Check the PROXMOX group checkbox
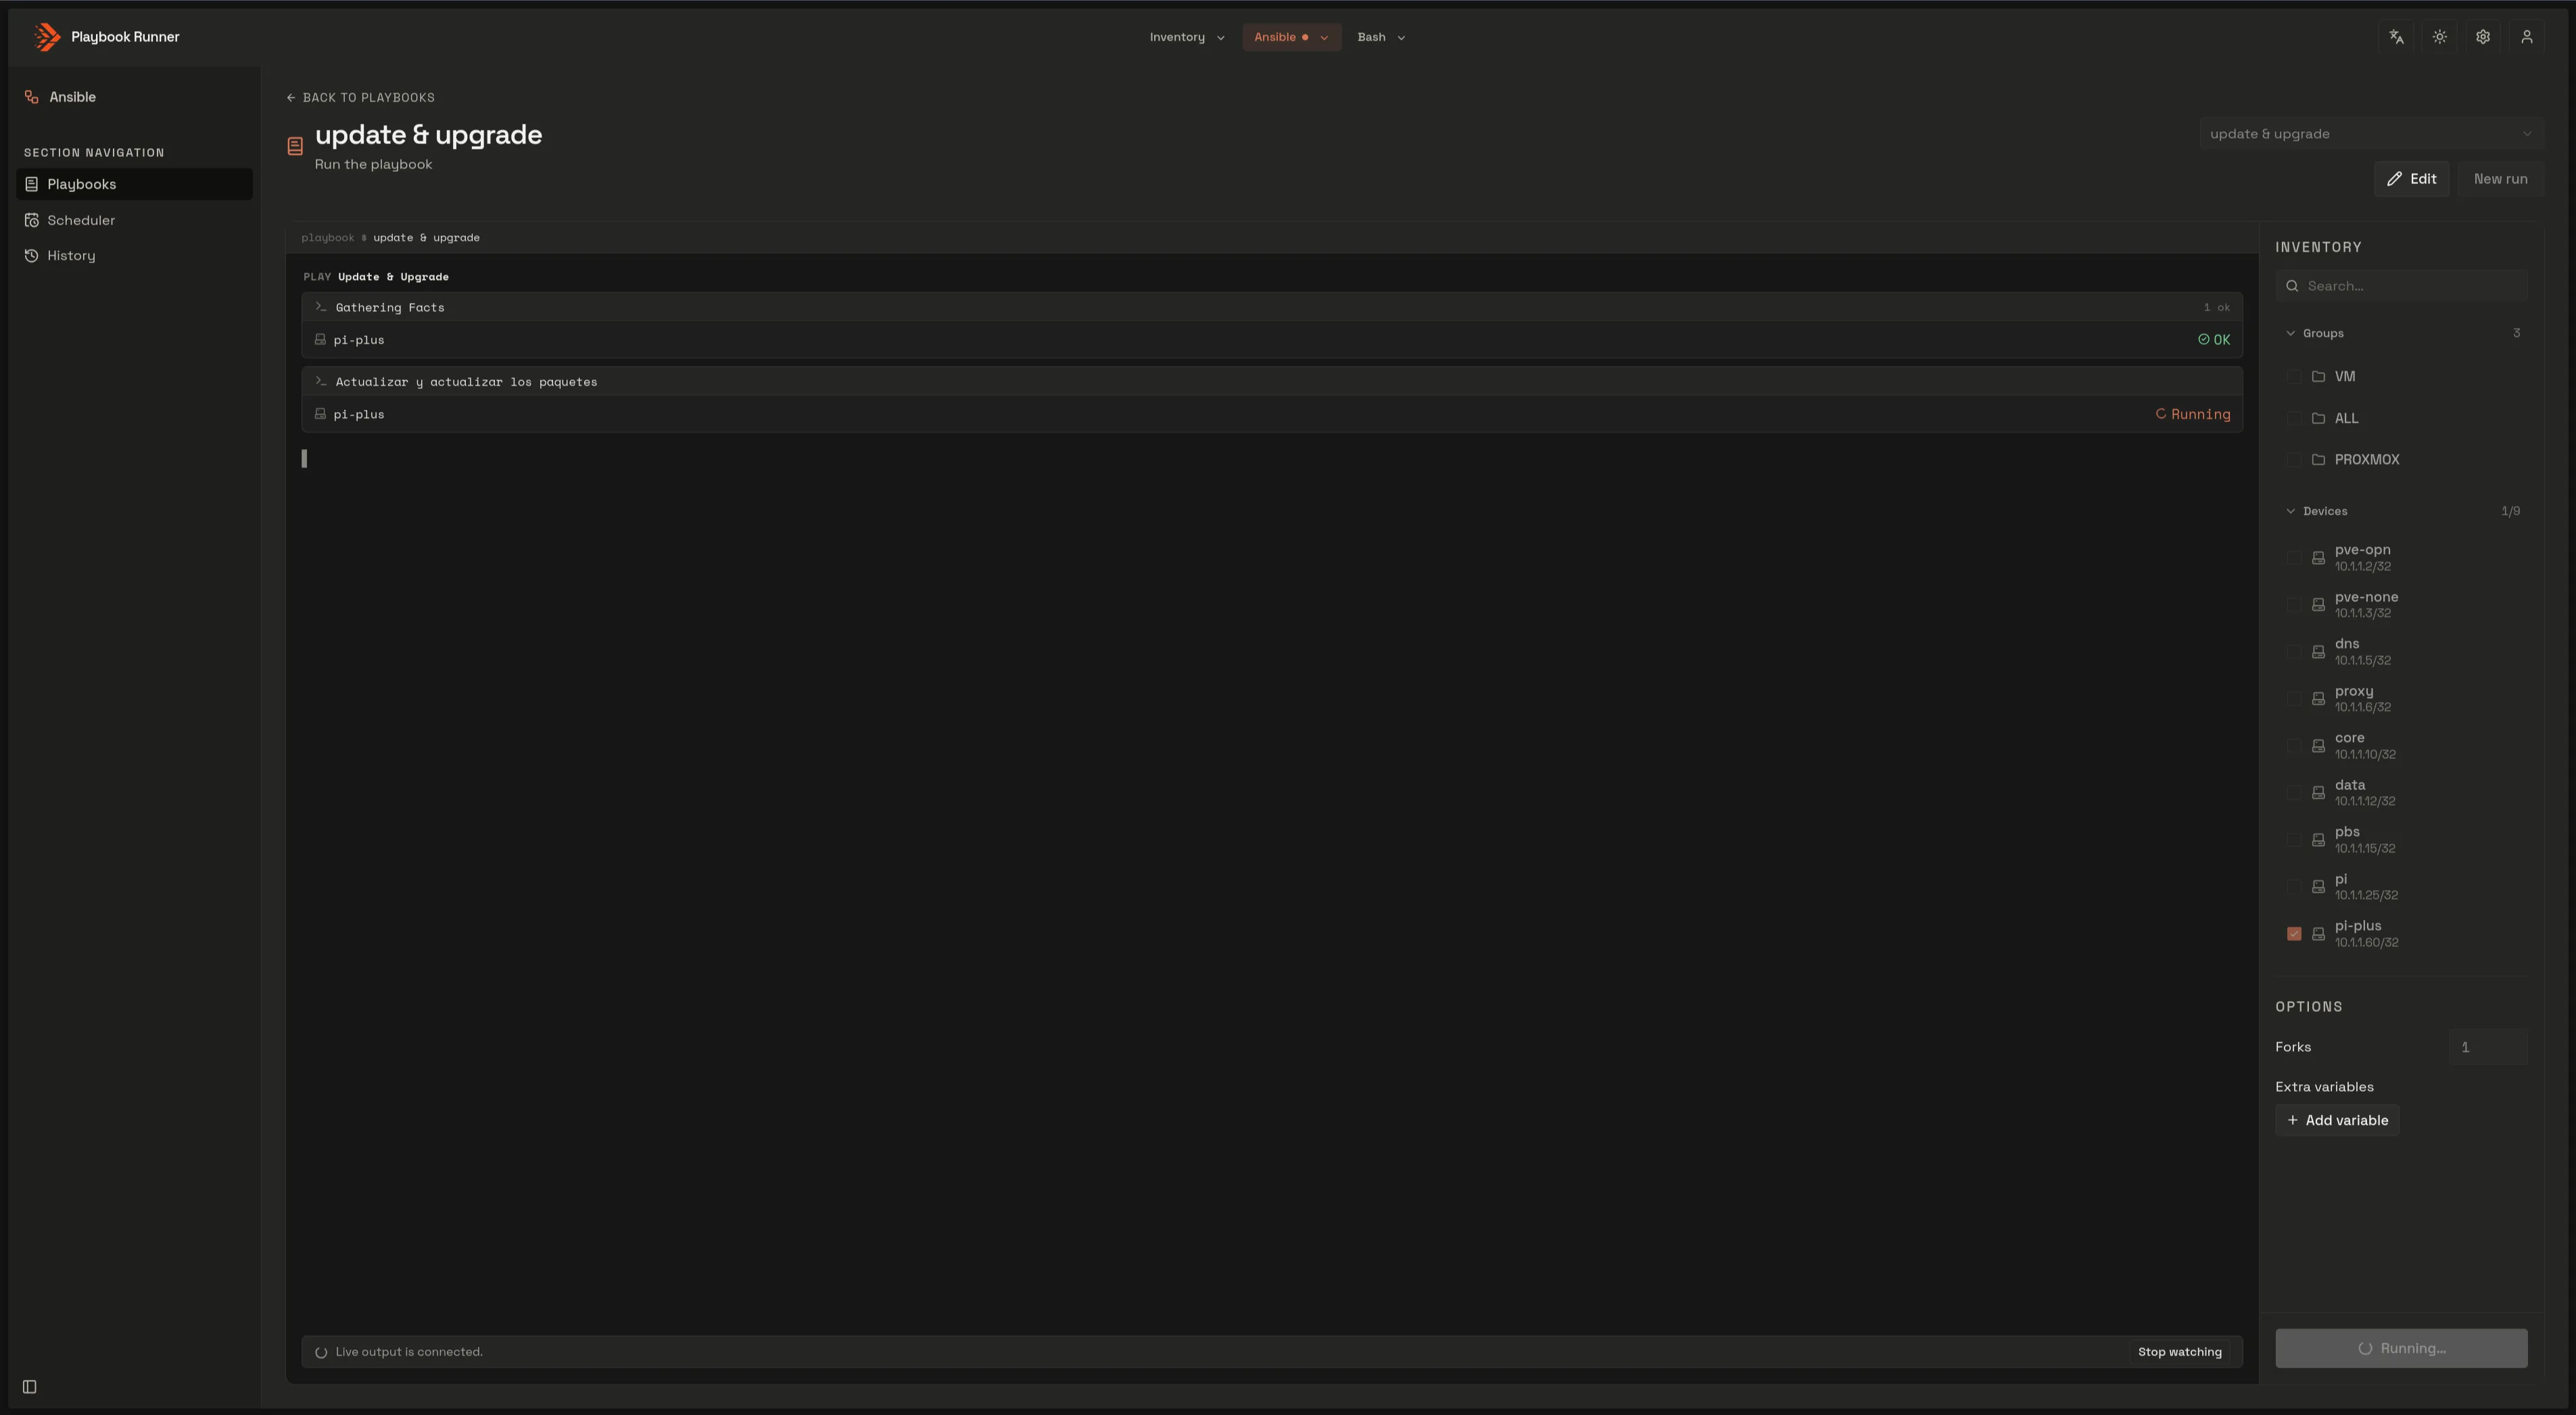The height and width of the screenshot is (1415, 2576). (x=2294, y=459)
